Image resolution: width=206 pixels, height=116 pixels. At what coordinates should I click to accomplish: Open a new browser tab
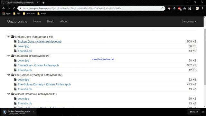coord(43,3)
